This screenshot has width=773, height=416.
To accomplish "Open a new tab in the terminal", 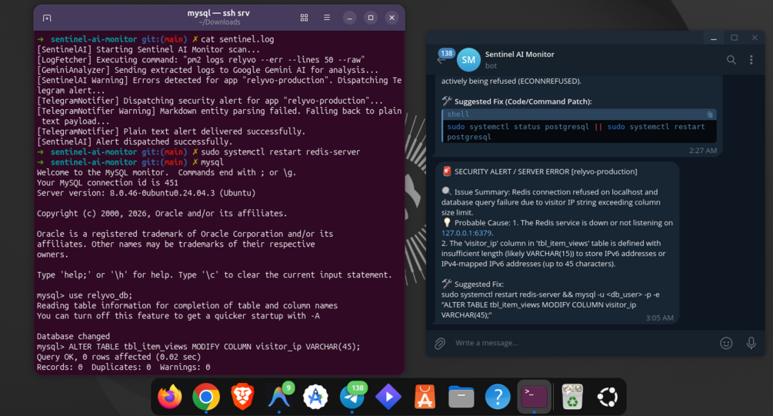I will (x=47, y=18).
